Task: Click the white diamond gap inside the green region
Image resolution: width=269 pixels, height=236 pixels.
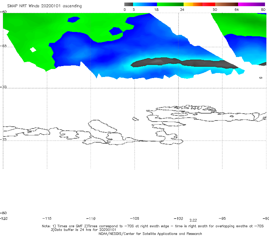Action: pyautogui.click(x=33, y=50)
